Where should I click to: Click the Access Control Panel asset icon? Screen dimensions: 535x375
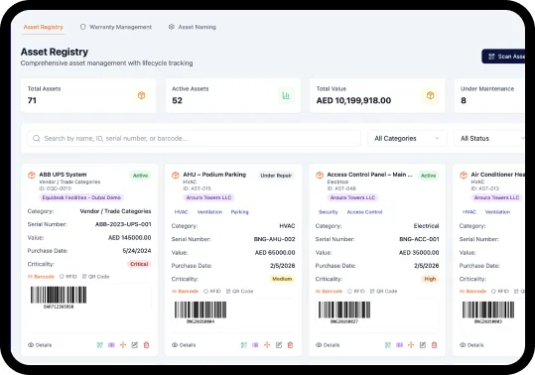pos(320,176)
